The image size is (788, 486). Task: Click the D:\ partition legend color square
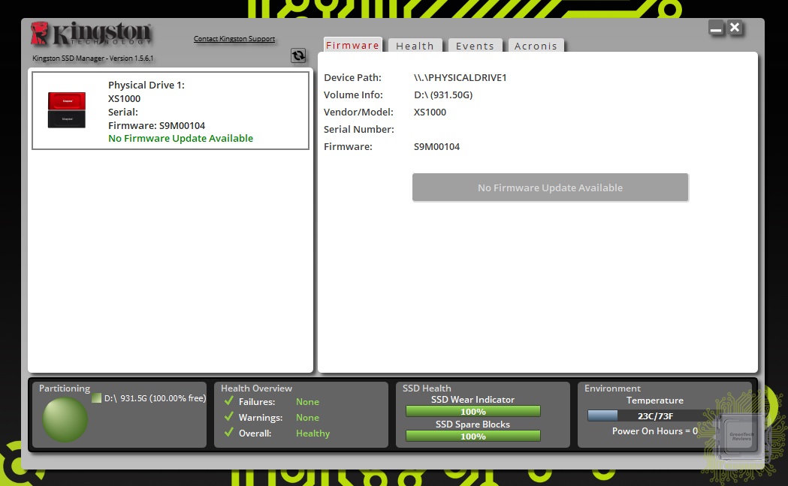pyautogui.click(x=96, y=398)
